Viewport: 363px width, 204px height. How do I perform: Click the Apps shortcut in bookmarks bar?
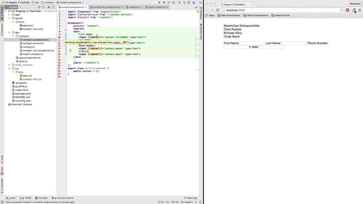tap(210, 15)
